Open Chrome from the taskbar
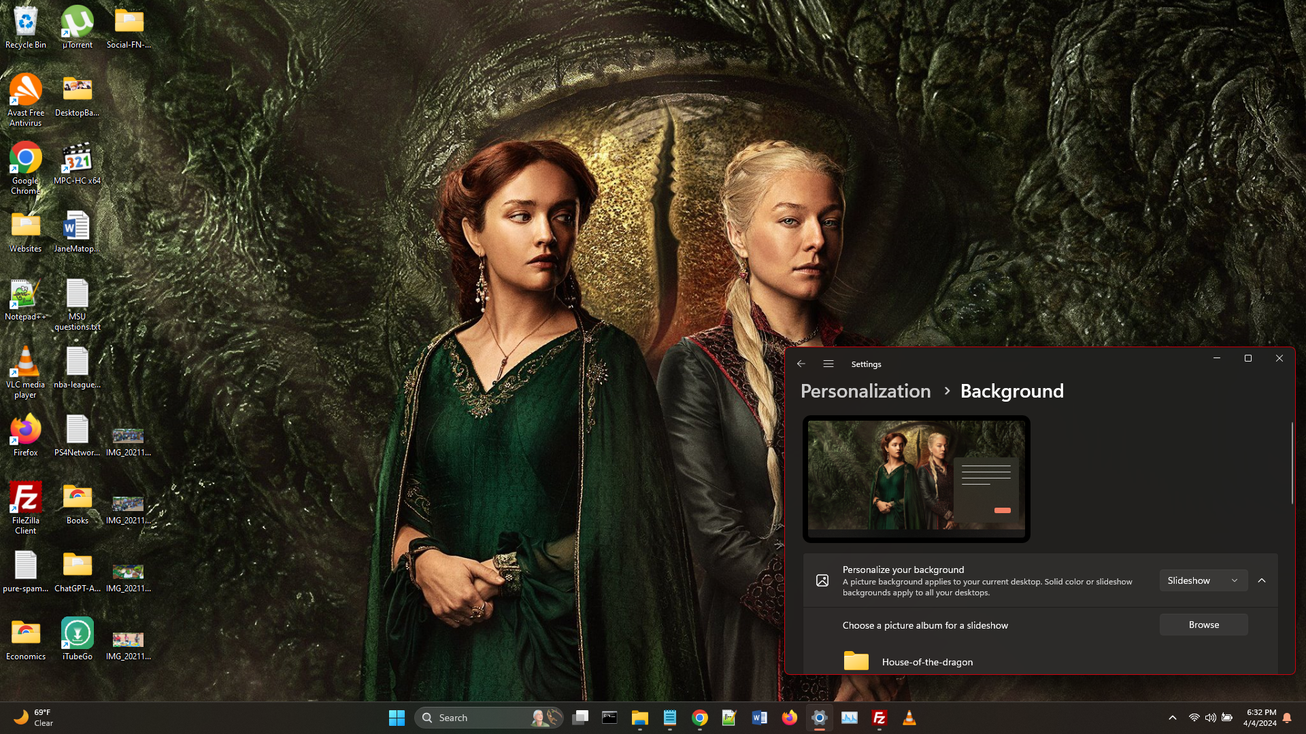Image resolution: width=1306 pixels, height=734 pixels. pyautogui.click(x=699, y=718)
